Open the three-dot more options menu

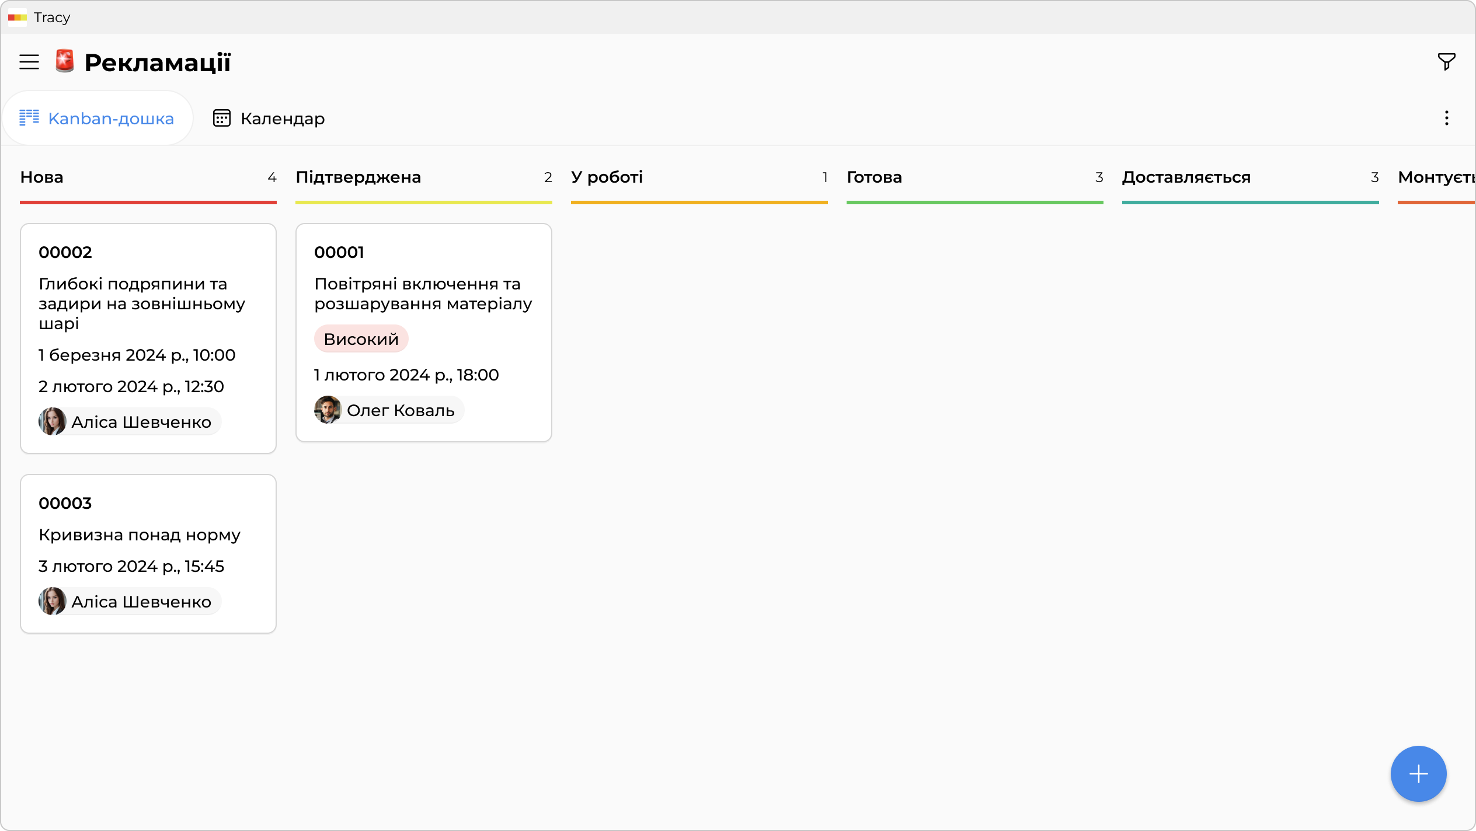click(1446, 118)
